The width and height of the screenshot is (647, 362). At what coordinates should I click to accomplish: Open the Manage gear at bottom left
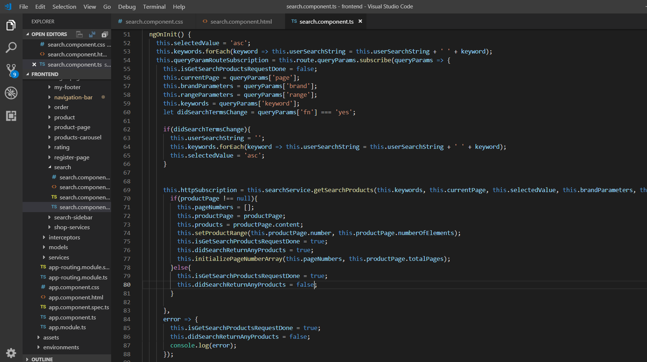pyautogui.click(x=11, y=353)
